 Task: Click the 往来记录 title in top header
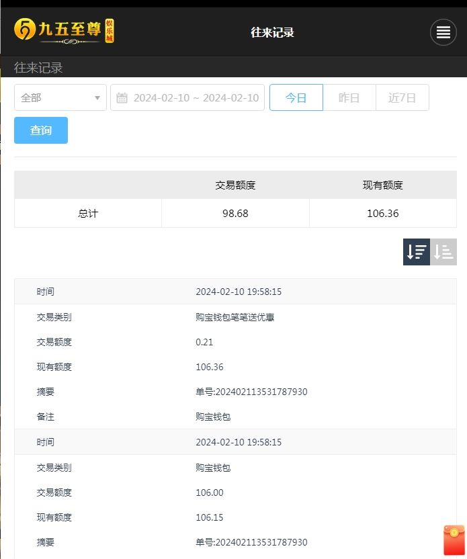[x=272, y=32]
